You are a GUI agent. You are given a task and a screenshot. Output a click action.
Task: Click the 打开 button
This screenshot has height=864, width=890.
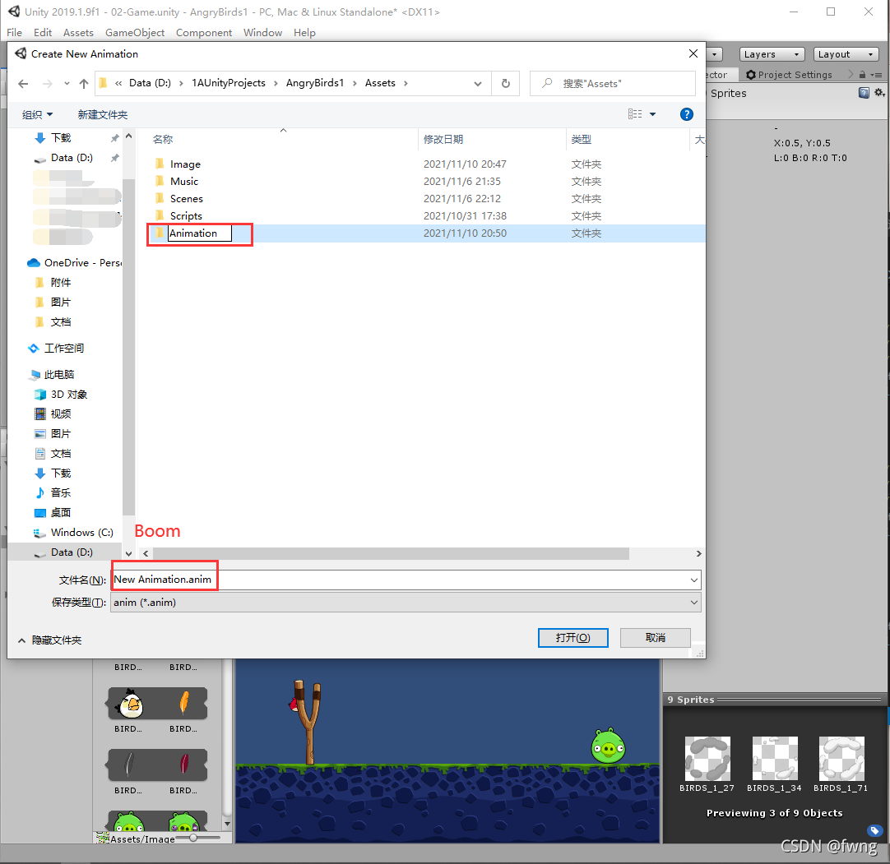[x=572, y=638]
